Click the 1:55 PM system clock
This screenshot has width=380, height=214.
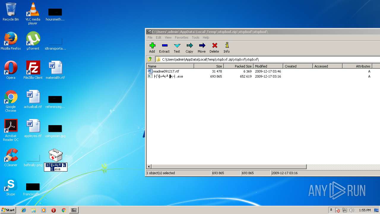(x=365, y=210)
